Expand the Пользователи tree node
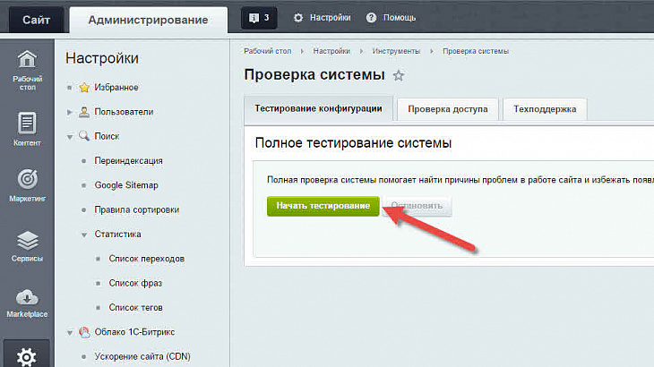Viewport: 654px width, 367px height. click(x=70, y=112)
